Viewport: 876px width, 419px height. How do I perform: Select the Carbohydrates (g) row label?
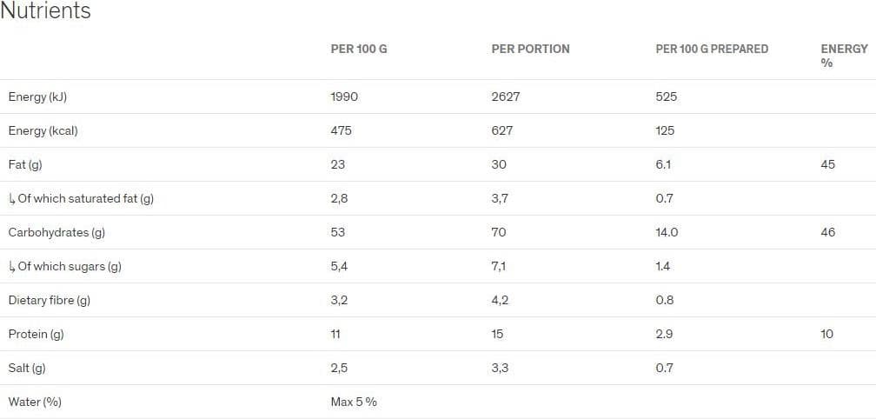click(x=56, y=232)
